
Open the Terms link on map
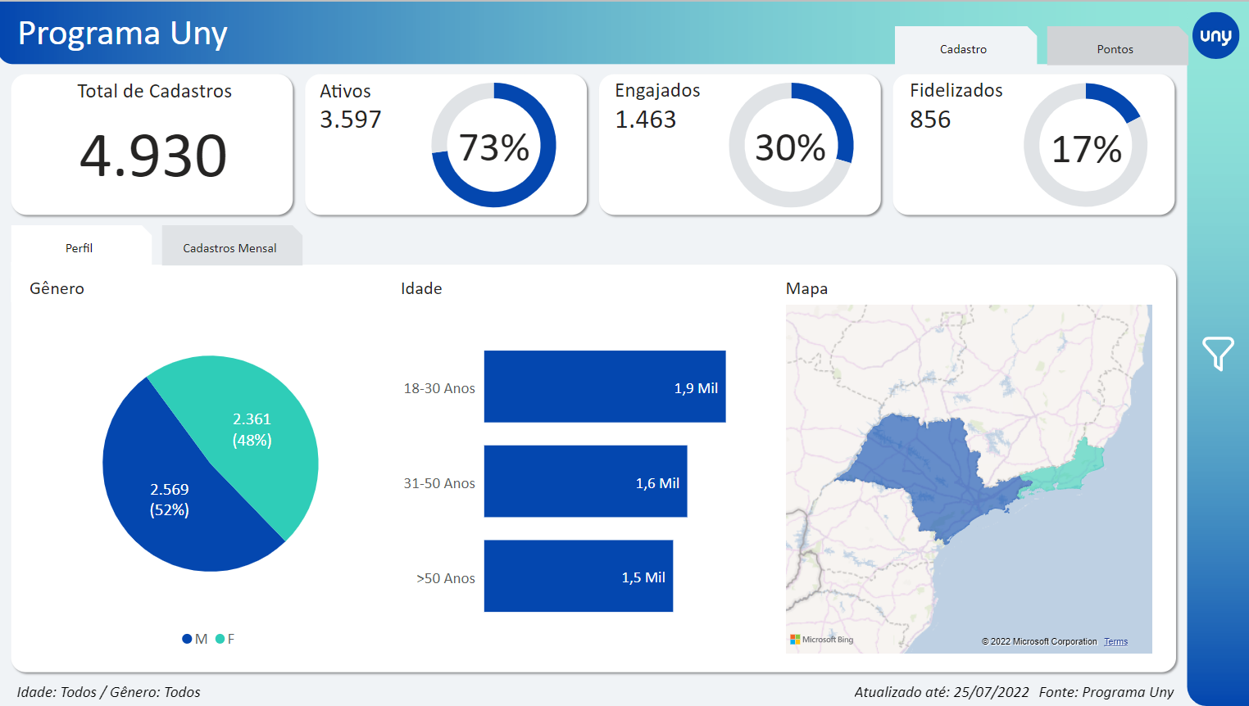[1115, 642]
